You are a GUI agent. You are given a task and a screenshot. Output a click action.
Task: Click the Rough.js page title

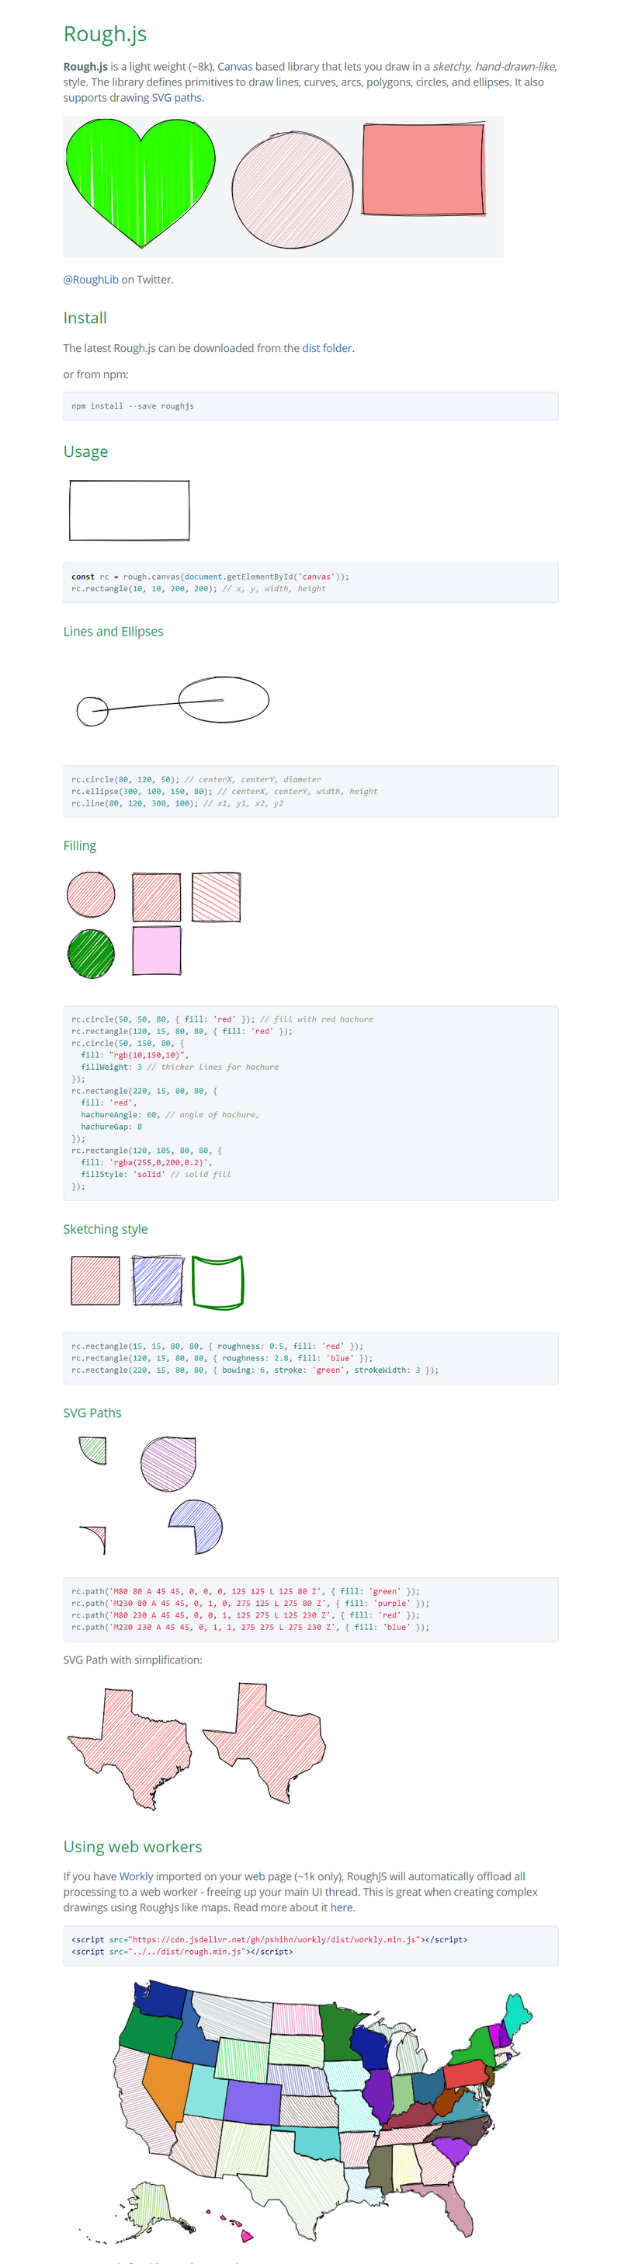105,34
